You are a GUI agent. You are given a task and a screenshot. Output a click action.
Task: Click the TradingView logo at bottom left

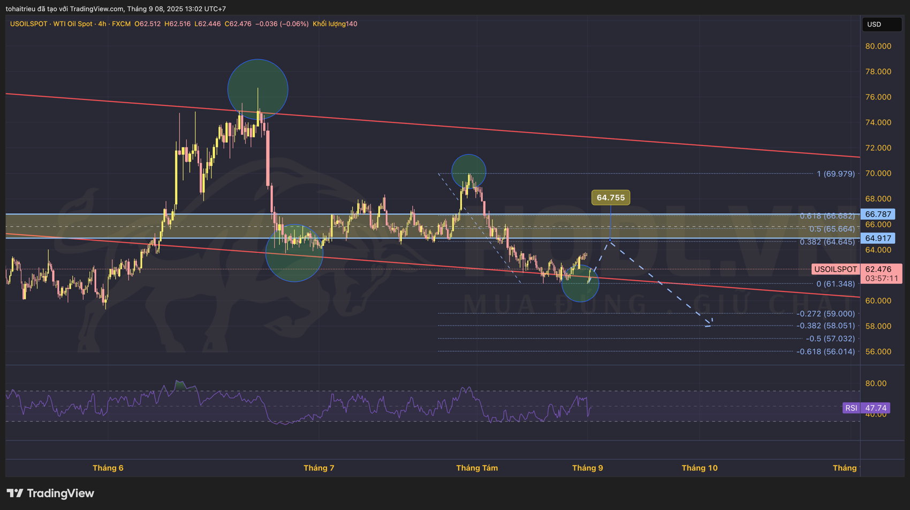tap(50, 493)
